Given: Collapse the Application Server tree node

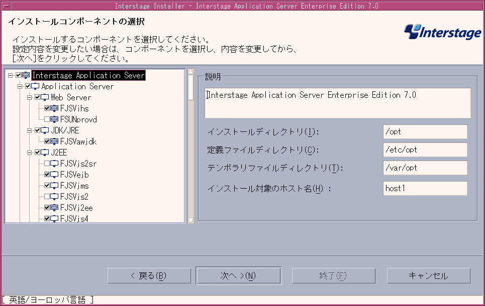Looking at the screenshot, I should pyautogui.click(x=20, y=86).
